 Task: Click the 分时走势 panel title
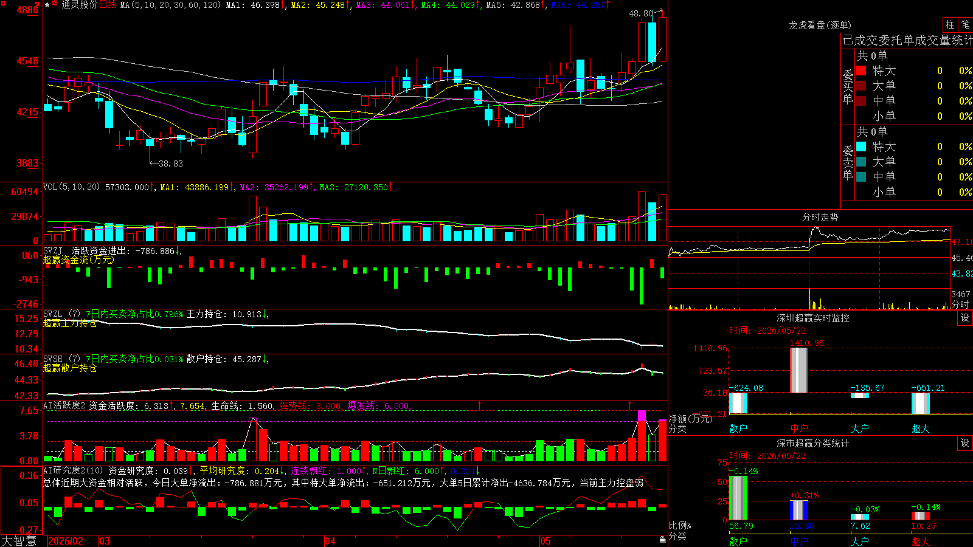tap(820, 217)
